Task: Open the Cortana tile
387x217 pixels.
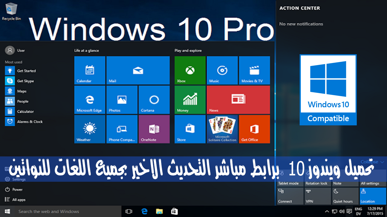Action: 154,99
